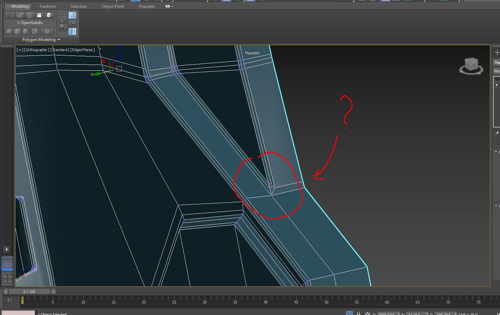
Task: Click the 0 / 100 time slider handle
Action: (x=29, y=292)
